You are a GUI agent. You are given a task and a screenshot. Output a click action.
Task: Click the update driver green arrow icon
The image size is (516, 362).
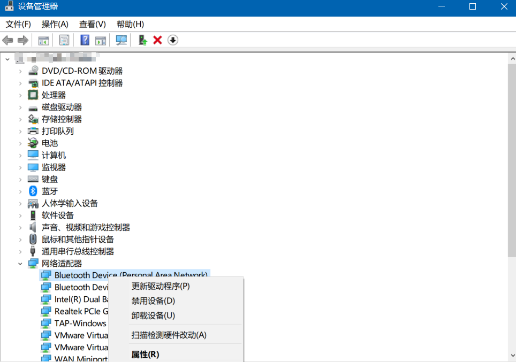142,40
